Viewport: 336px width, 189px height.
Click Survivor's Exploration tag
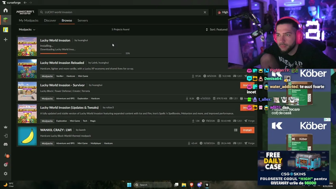coord(83,98)
